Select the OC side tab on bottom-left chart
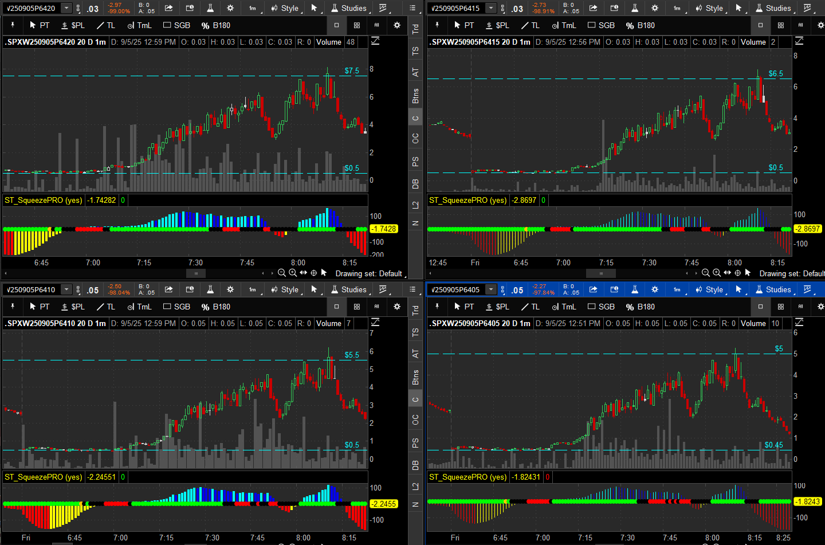Screen dimensions: 825x545 (x=415, y=420)
